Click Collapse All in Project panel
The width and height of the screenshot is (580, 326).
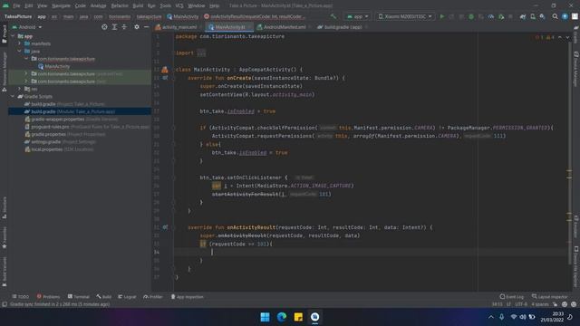[x=124, y=27]
